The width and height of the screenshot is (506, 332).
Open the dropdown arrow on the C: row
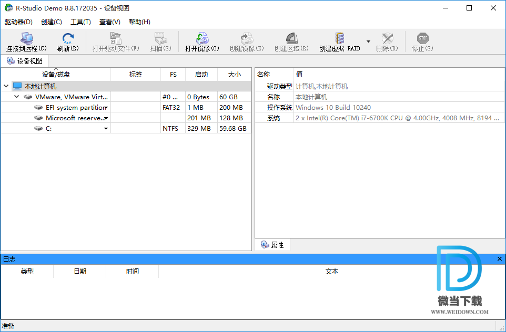point(106,129)
